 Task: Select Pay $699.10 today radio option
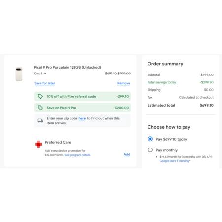pos(150,139)
